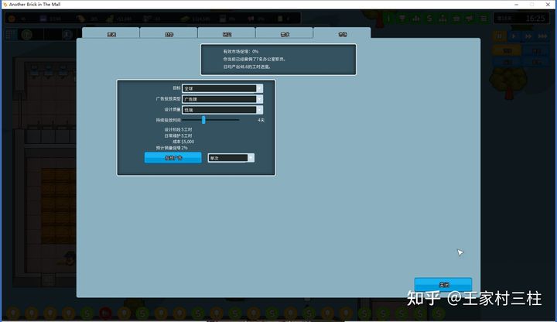Click the info "i" icon in top toolbar
Screen dimensions: 557x322
click(388, 18)
